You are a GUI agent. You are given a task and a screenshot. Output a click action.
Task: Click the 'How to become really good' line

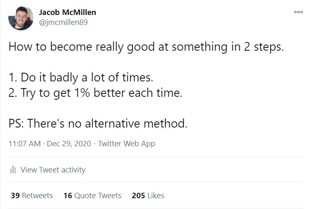click(146, 47)
